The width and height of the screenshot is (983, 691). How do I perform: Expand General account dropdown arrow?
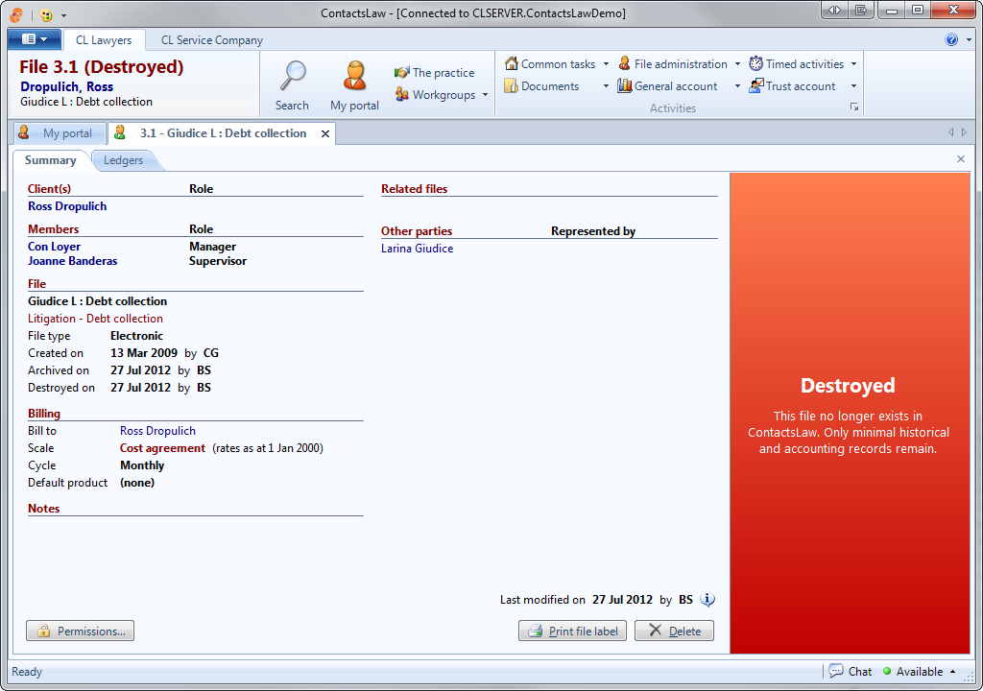click(x=737, y=86)
